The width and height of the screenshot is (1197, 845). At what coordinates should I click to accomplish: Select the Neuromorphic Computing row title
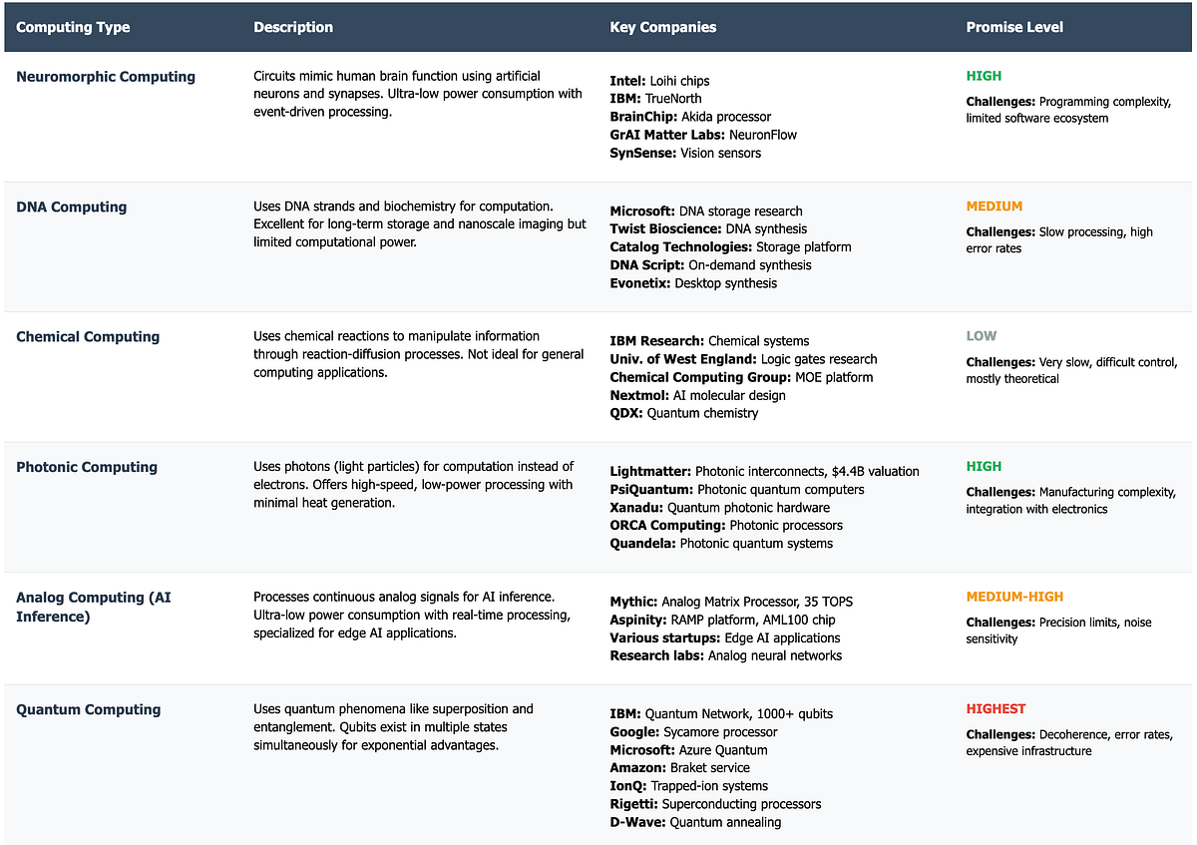(x=106, y=77)
